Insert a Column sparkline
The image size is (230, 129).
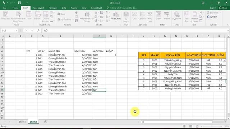coord(142,16)
